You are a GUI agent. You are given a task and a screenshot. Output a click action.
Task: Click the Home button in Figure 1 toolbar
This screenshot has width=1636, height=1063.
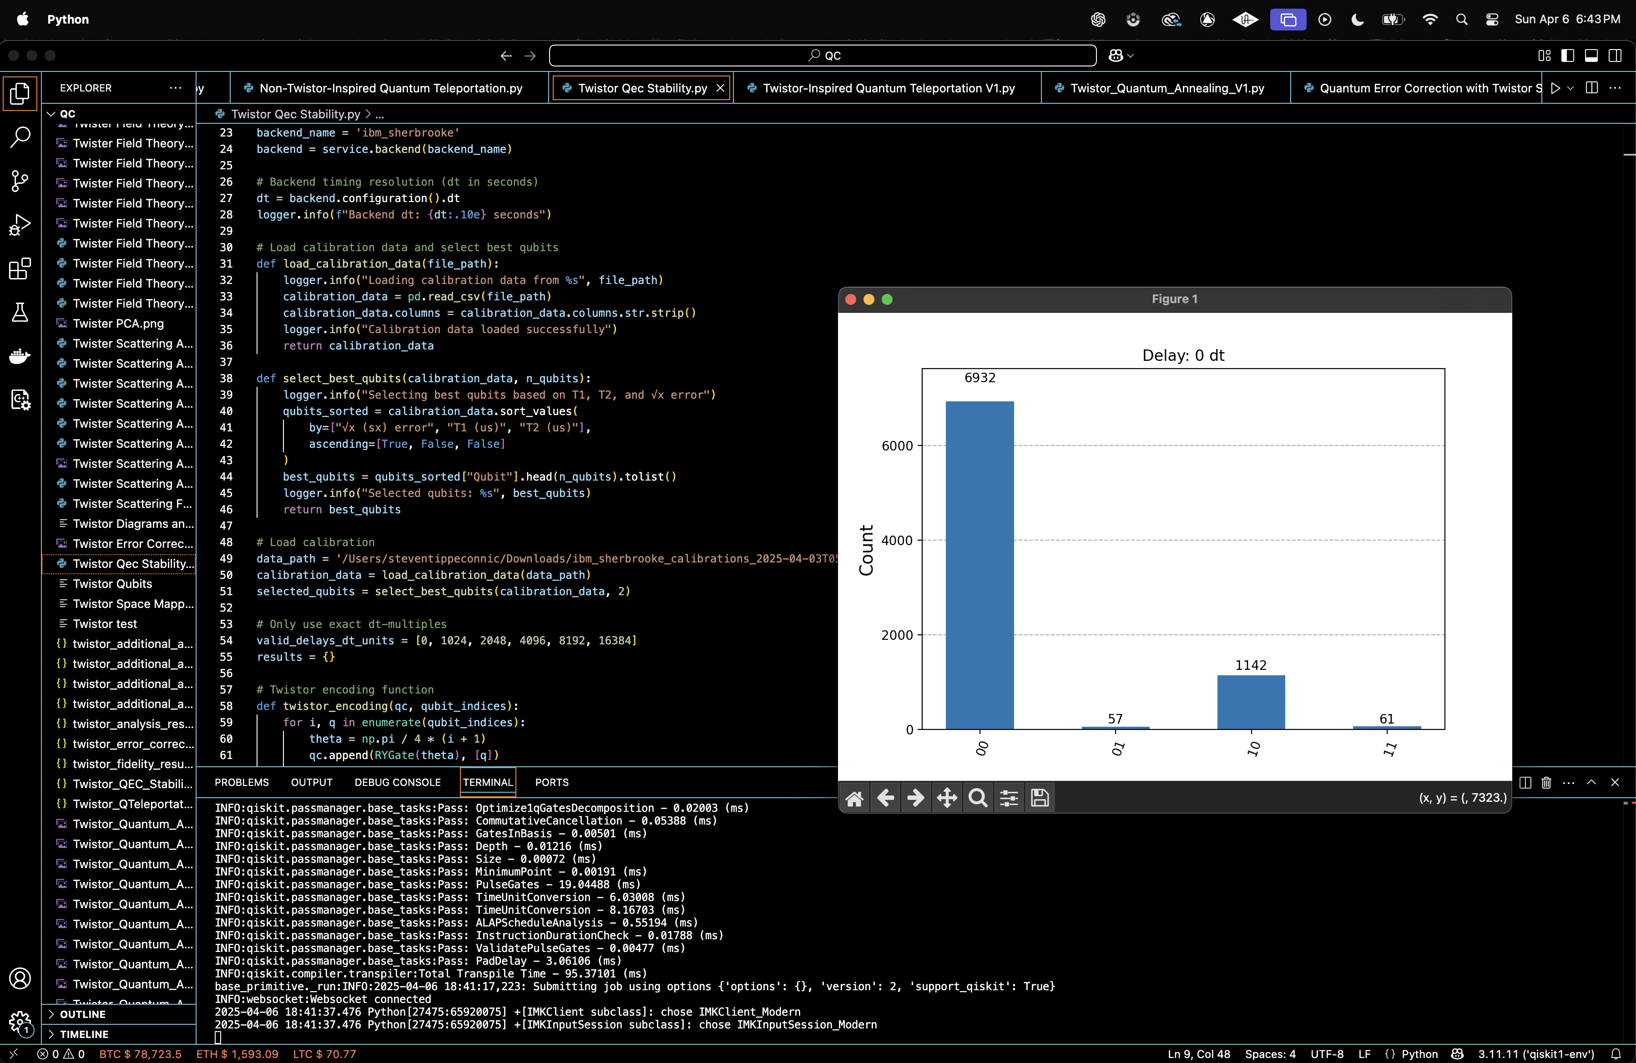tap(854, 798)
